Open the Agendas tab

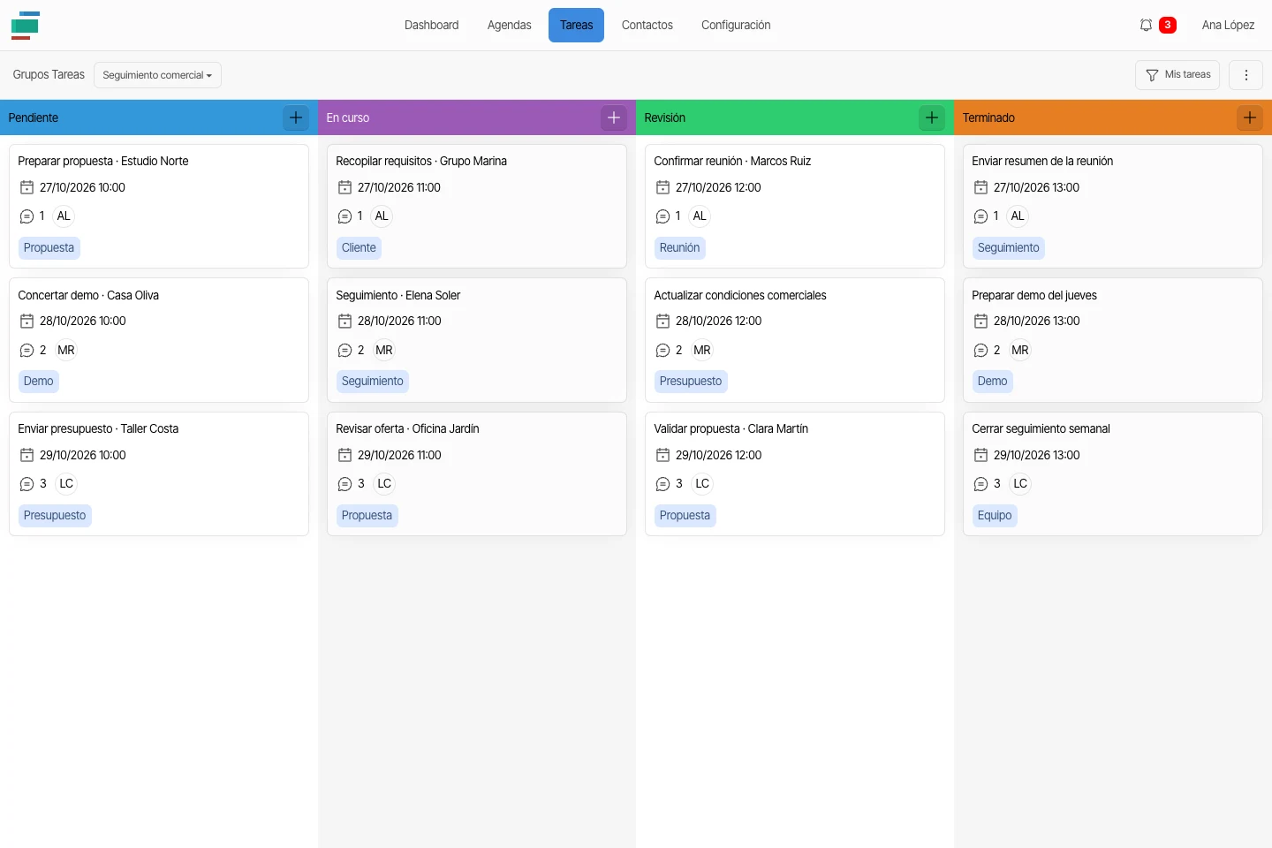pyautogui.click(x=510, y=26)
